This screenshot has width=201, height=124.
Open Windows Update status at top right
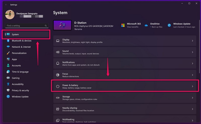point(181,25)
